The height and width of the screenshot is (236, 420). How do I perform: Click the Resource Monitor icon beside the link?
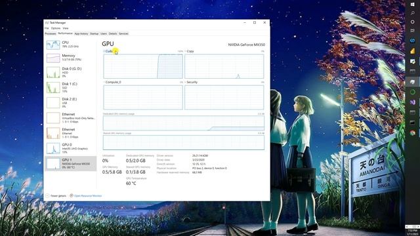pos(72,195)
